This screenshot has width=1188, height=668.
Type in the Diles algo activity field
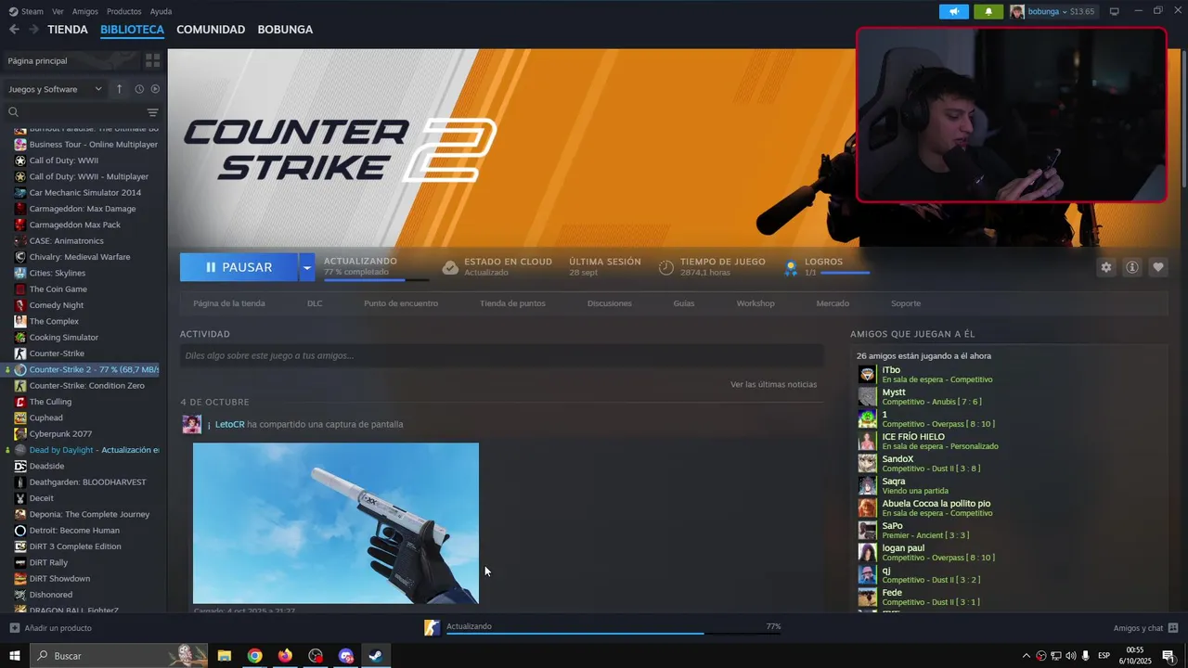pyautogui.click(x=501, y=355)
